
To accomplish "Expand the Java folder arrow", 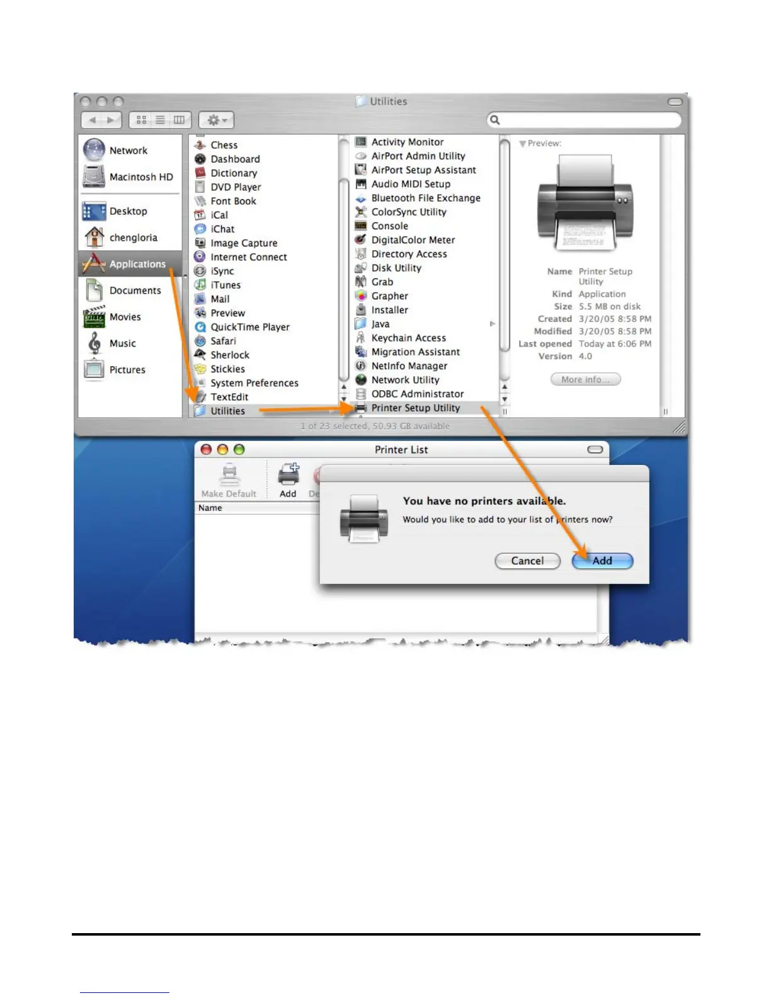I will coord(493,324).
